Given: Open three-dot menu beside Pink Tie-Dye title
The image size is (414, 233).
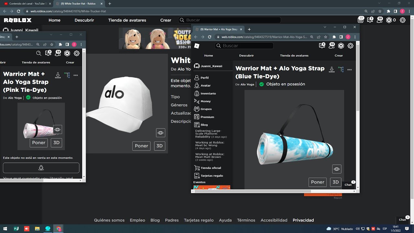Looking at the screenshot, I should point(76,75).
